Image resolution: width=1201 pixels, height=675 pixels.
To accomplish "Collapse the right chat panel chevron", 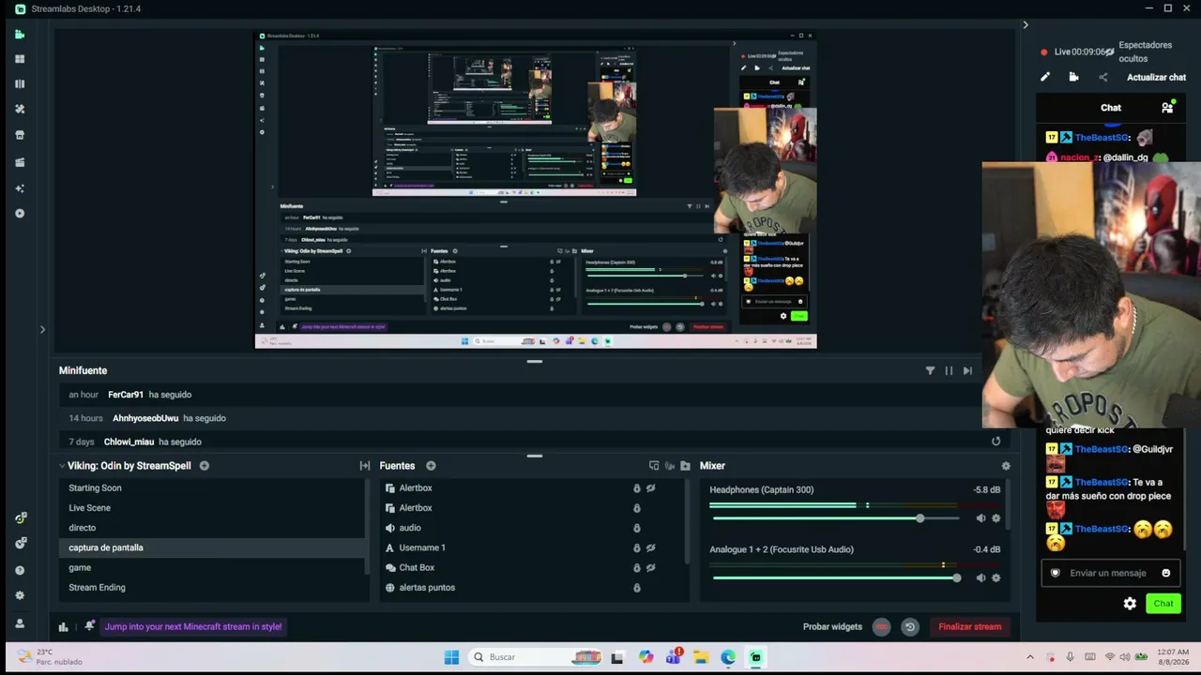I will click(1025, 25).
